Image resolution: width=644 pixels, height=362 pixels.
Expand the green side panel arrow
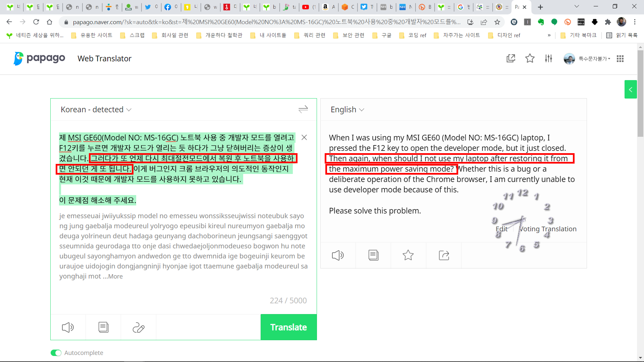631,89
